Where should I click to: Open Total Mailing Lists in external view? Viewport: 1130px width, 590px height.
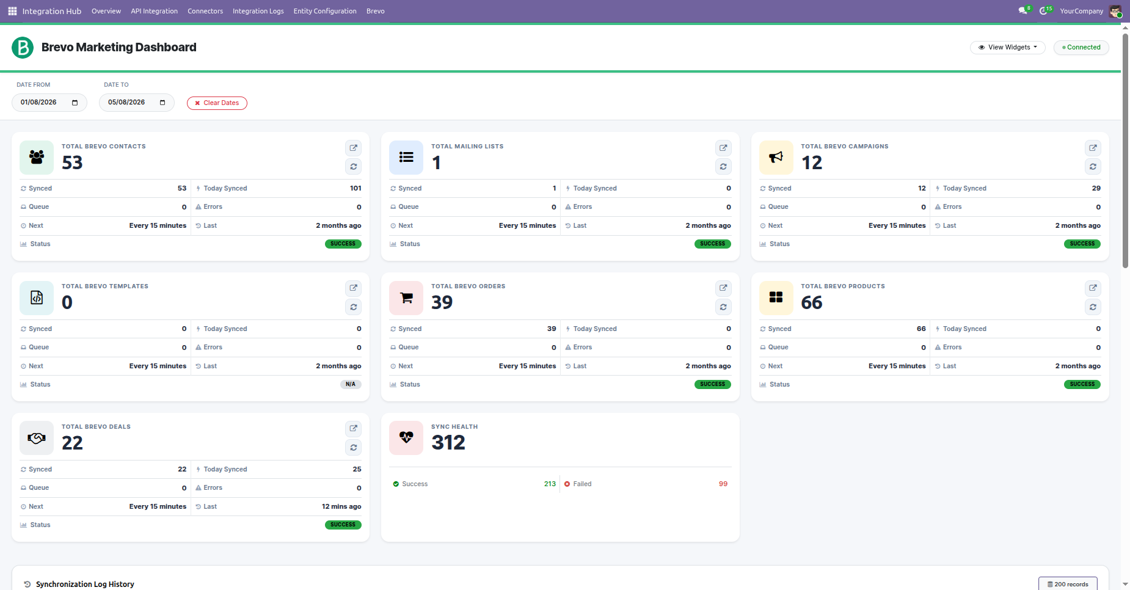coord(723,148)
